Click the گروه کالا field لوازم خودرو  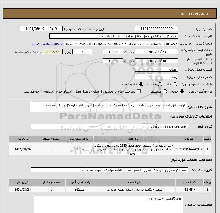(x=109, y=126)
